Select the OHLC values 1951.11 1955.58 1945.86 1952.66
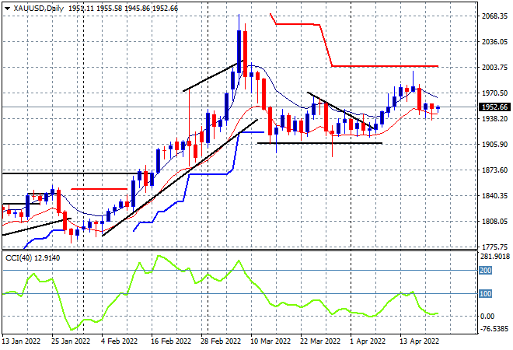This screenshot has width=513, height=350. pyautogui.click(x=124, y=9)
